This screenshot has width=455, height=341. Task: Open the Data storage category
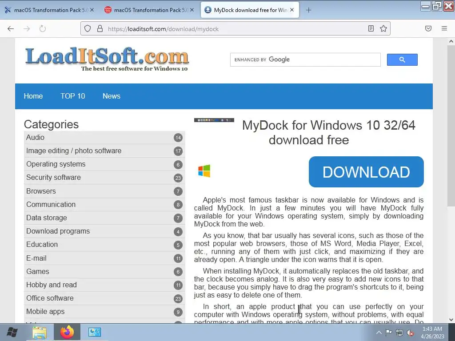104,218
